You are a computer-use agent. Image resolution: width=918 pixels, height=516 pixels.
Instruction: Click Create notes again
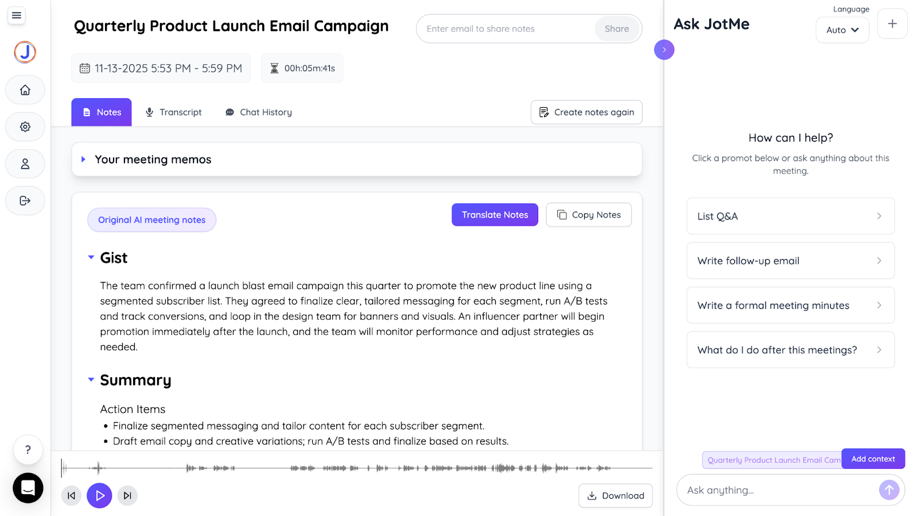(x=586, y=112)
